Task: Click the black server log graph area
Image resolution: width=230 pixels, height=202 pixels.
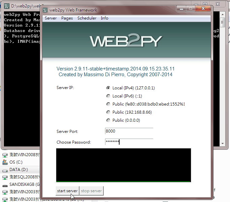Action: tap(124, 165)
